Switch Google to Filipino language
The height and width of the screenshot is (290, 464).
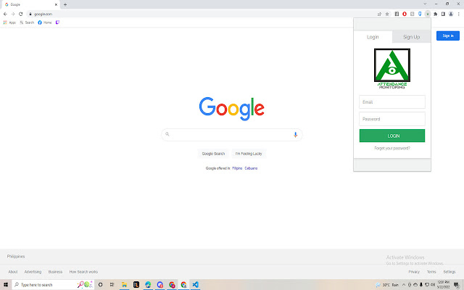click(x=237, y=168)
